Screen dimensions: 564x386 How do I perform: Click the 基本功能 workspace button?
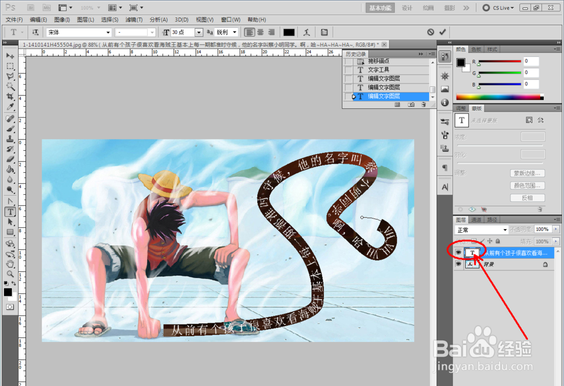point(380,7)
